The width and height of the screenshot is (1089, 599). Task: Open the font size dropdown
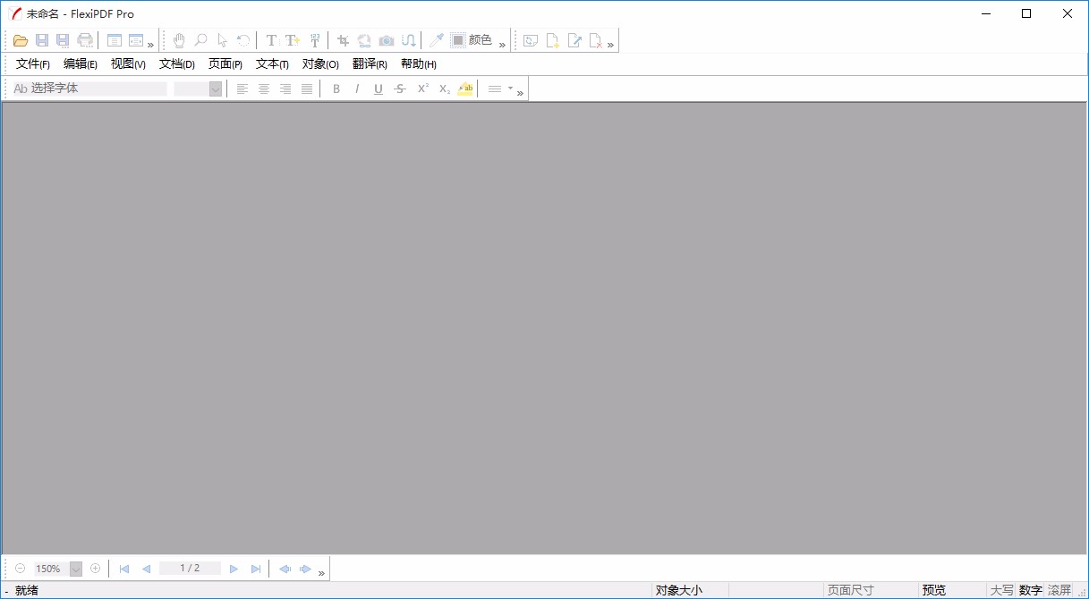point(214,89)
